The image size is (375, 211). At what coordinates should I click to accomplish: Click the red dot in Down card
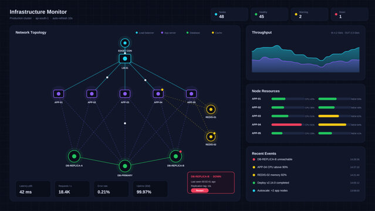tap(336, 14)
